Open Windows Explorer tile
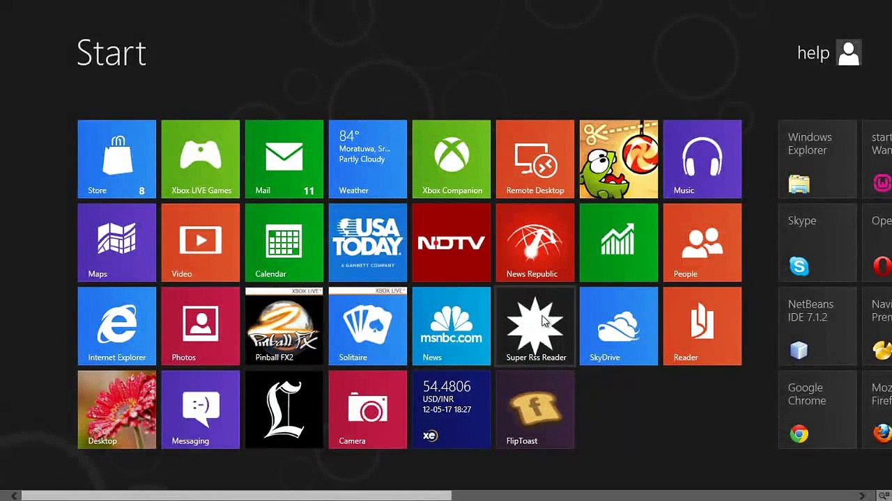The width and height of the screenshot is (892, 501). pyautogui.click(x=817, y=159)
